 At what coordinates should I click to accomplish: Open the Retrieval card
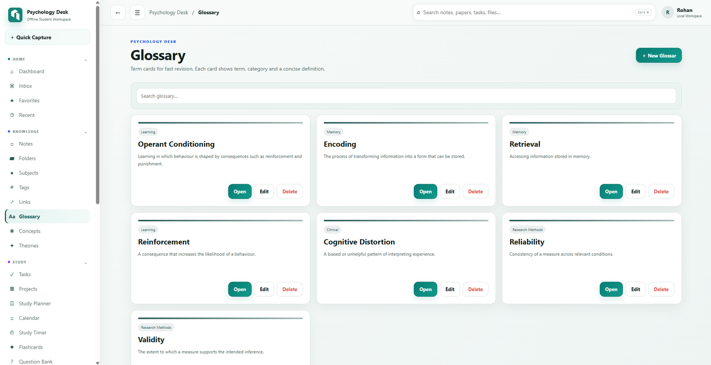coord(611,191)
